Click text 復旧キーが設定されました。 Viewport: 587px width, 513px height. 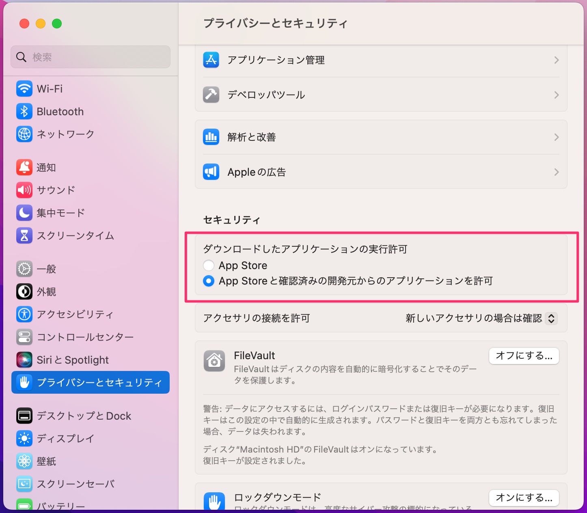coord(255,461)
